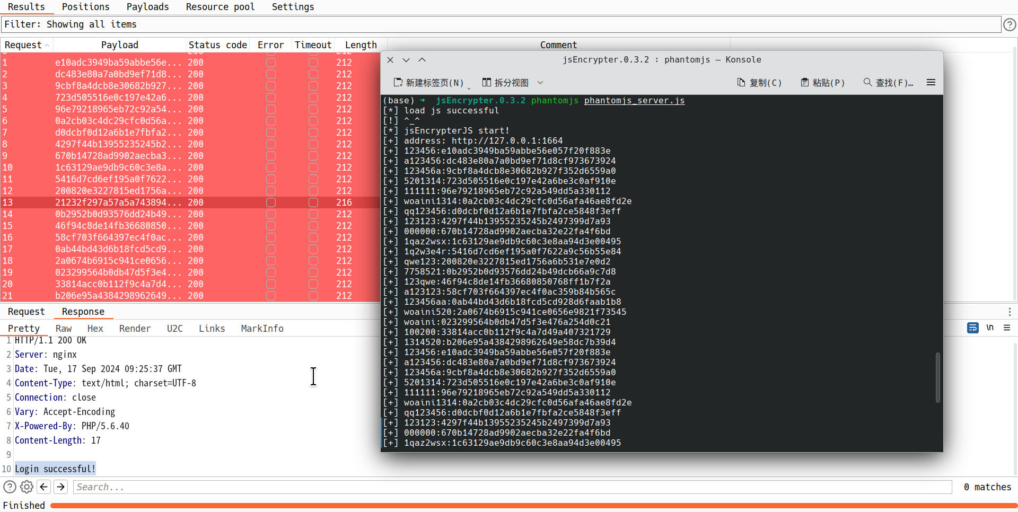The height and width of the screenshot is (512, 1018).
Task: Open response panel three-dot options menu
Action: 1010,312
